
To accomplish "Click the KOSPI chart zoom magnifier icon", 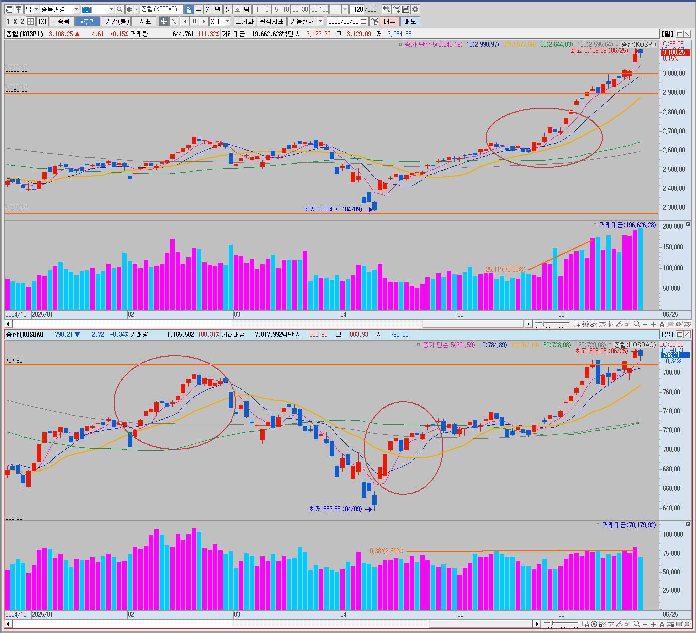I will pyautogui.click(x=636, y=324).
